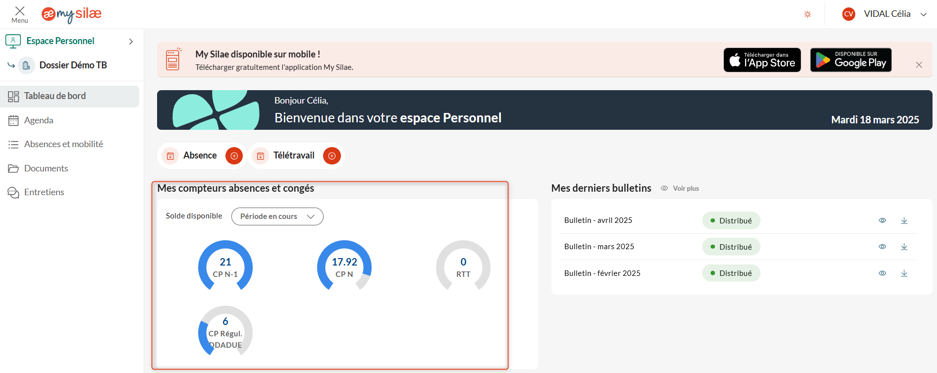Click Distribué status for mars 2025
Viewport: 937px width, 373px height.
coord(731,247)
